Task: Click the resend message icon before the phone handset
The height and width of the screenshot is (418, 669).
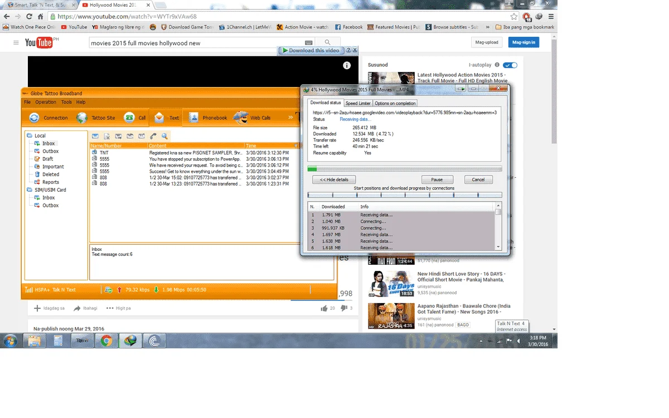Action: 142,136
